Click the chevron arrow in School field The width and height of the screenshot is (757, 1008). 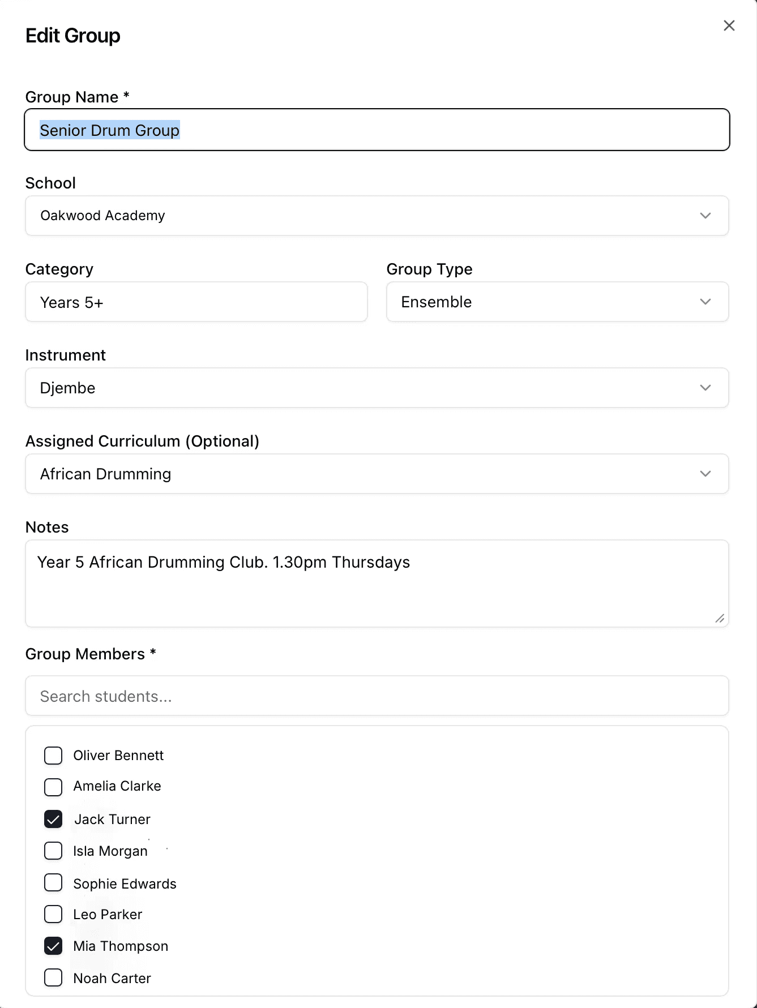(x=705, y=216)
